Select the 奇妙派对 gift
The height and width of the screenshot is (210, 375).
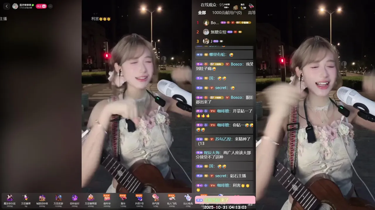tap(75, 201)
